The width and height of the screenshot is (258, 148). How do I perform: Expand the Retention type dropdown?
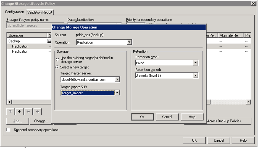[x=196, y=63]
